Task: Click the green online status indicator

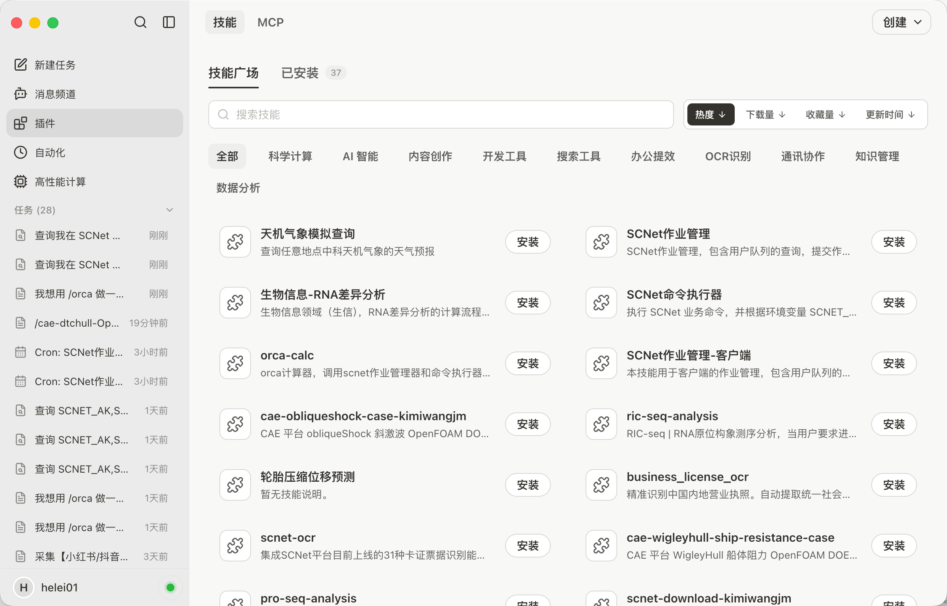Action: tap(170, 587)
